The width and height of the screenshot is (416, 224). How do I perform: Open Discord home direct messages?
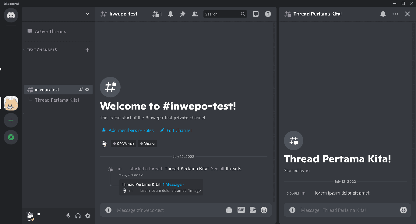(11, 15)
